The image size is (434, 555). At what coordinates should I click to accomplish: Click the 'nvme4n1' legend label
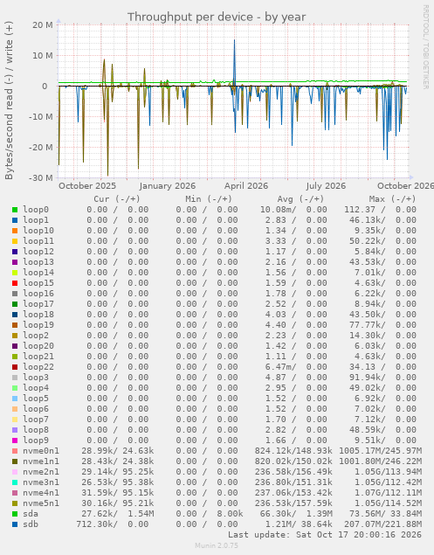point(41,493)
